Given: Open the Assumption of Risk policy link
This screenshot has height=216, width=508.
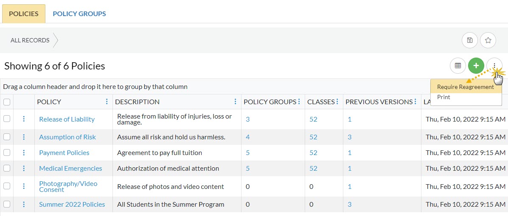Looking at the screenshot, I should click(67, 137).
